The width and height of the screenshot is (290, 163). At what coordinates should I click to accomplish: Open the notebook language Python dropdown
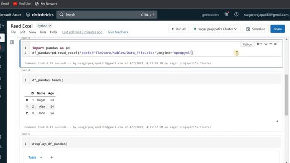(x=44, y=26)
